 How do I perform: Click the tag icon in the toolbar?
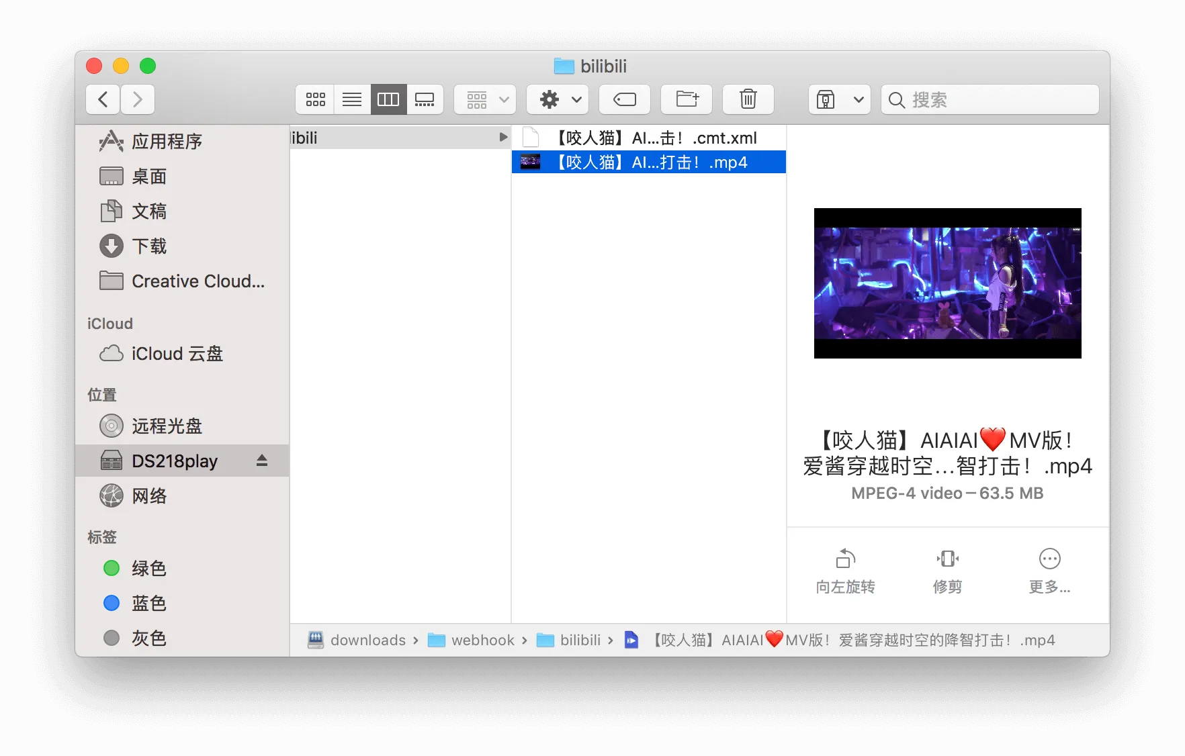[624, 99]
